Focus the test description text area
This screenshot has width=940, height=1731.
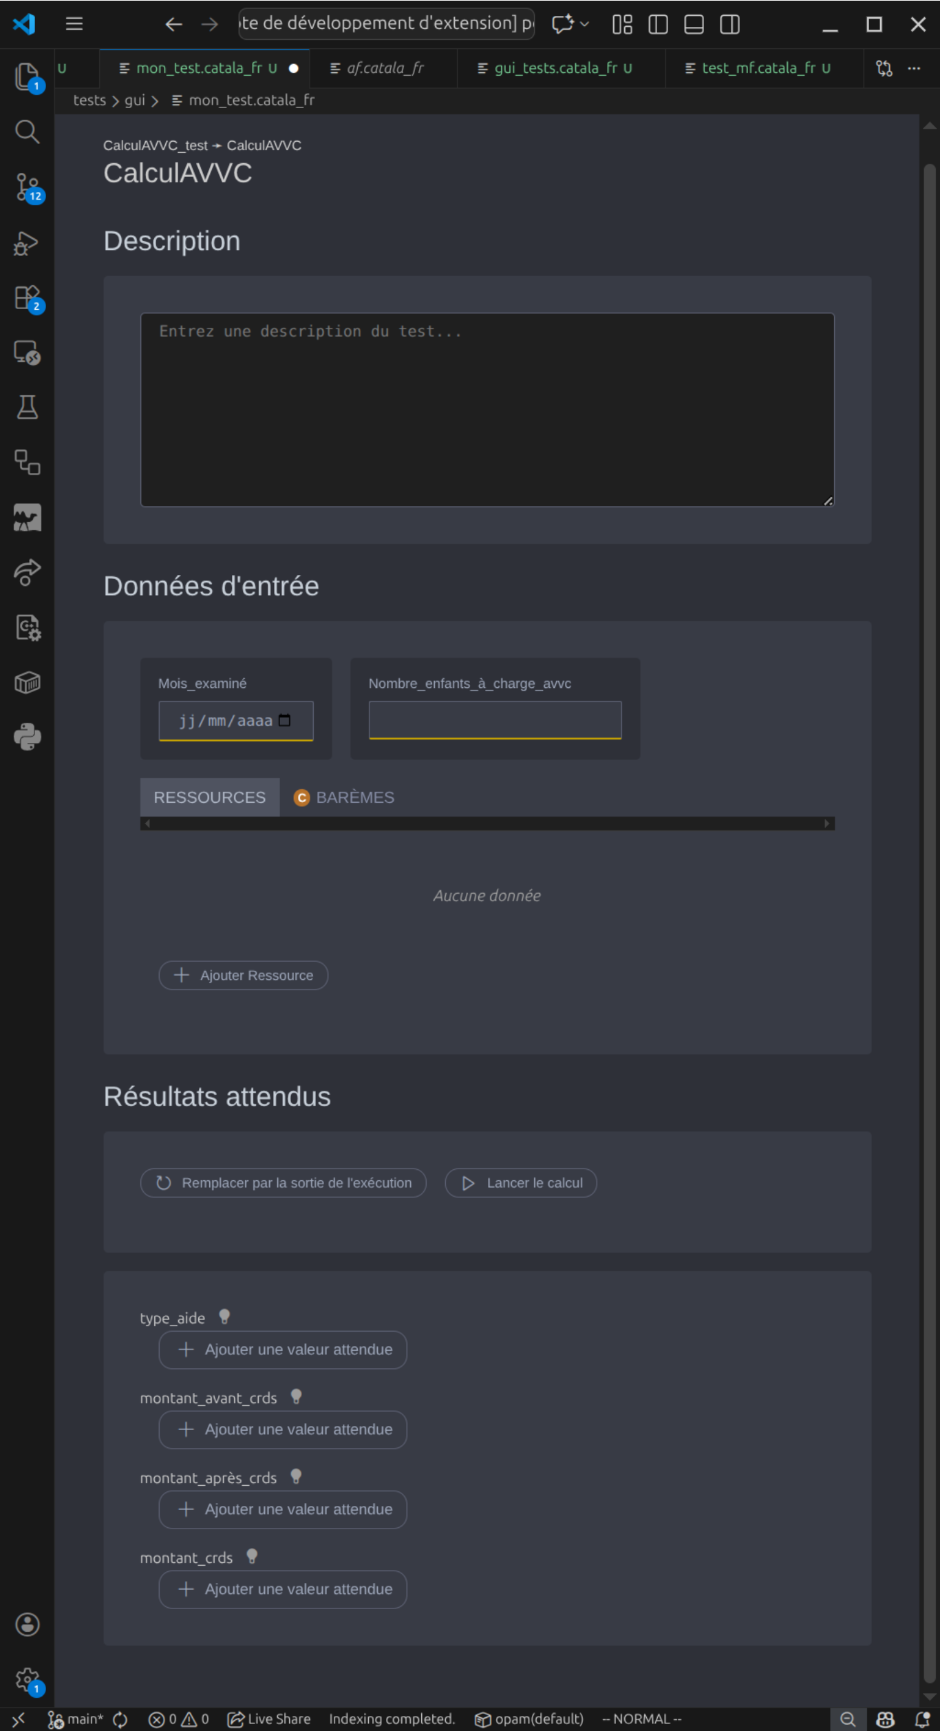(x=487, y=410)
